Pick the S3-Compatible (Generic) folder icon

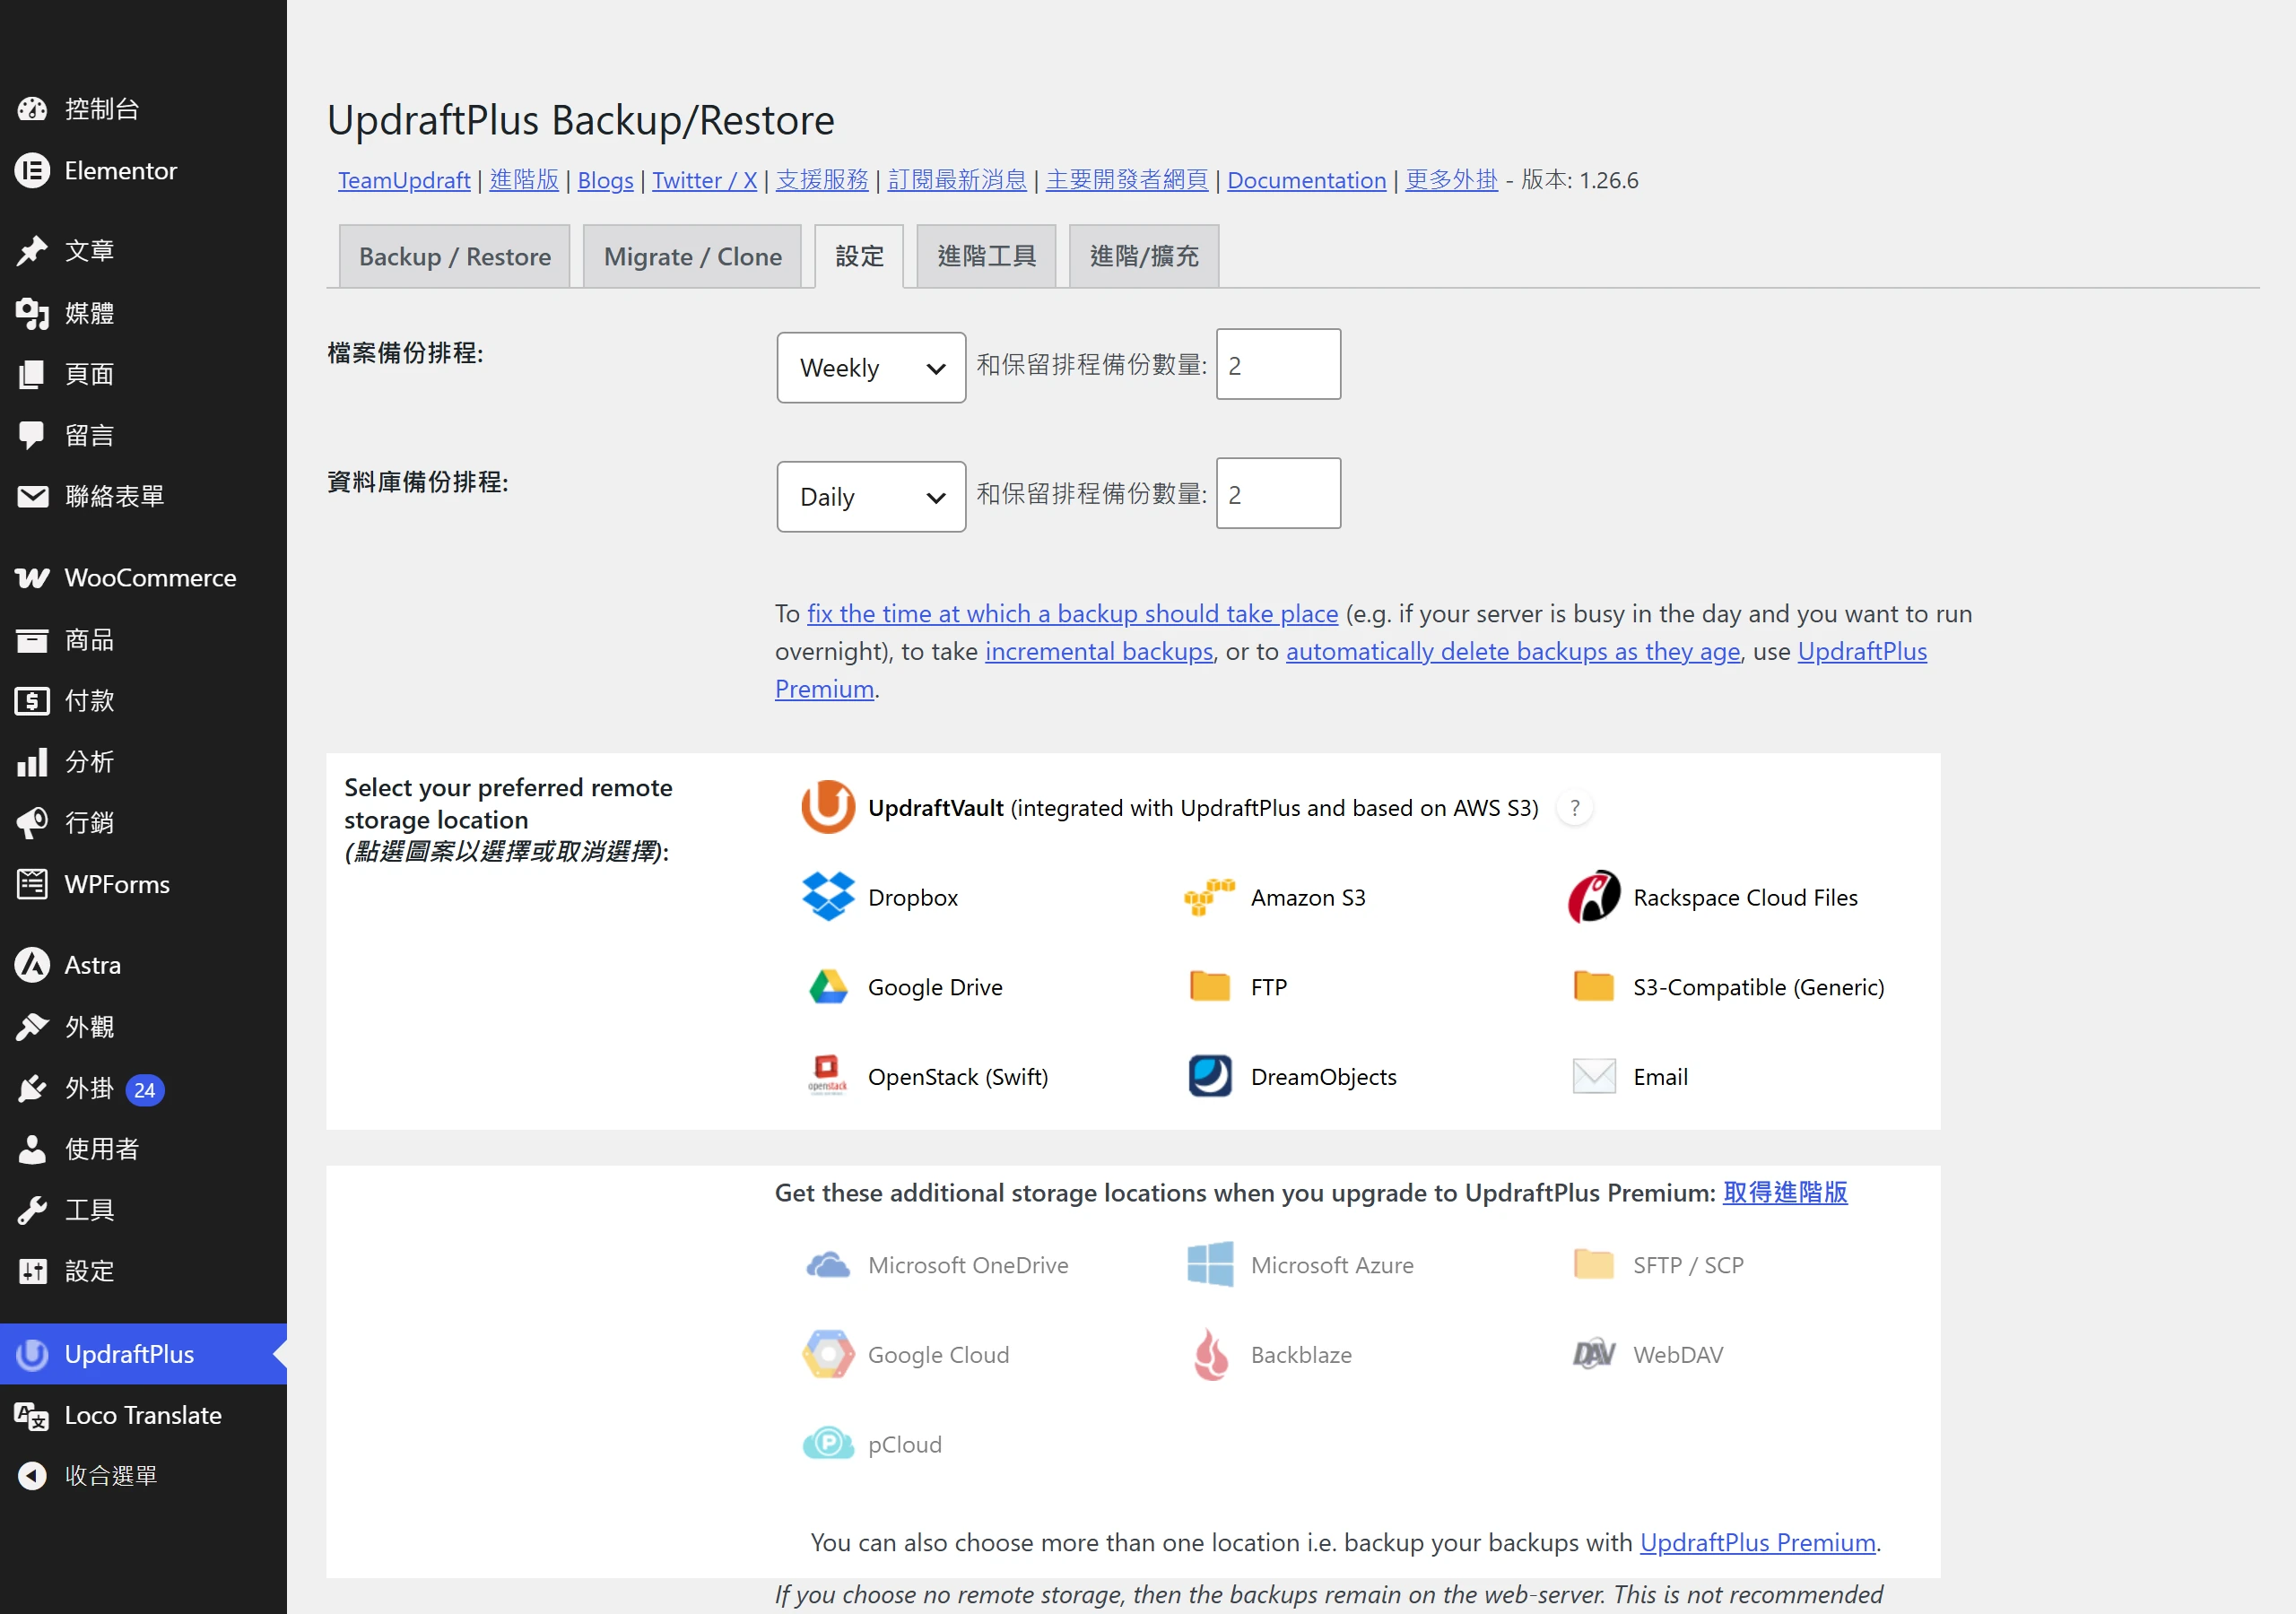click(x=1594, y=986)
